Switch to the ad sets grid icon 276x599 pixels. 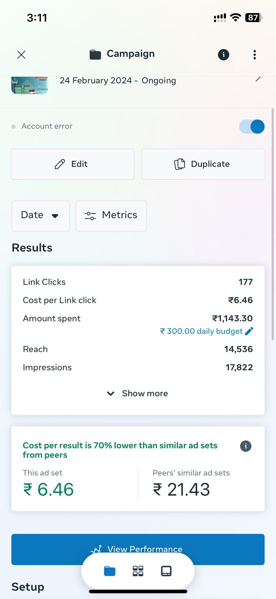click(138, 571)
